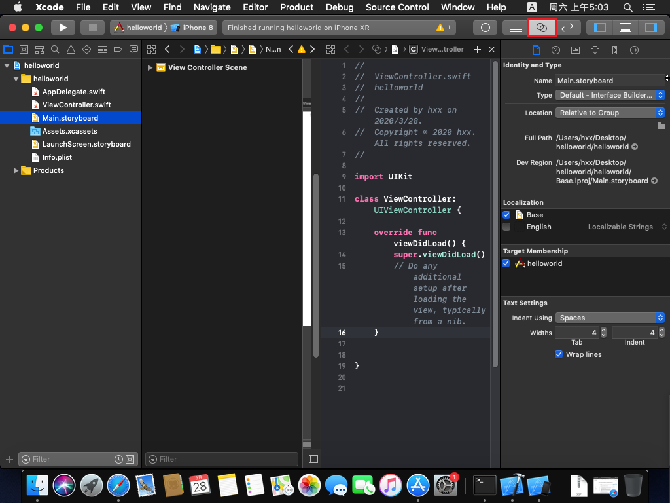Adjust the Indent width stepper

[x=661, y=332]
